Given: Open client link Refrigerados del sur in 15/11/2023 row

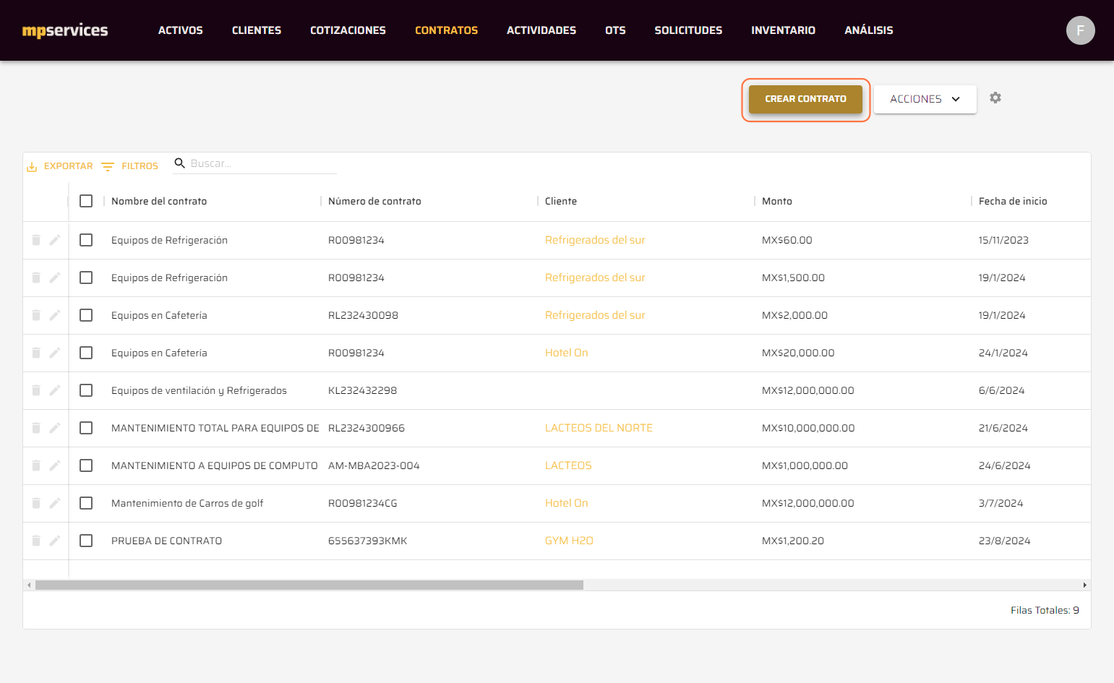Looking at the screenshot, I should [595, 240].
